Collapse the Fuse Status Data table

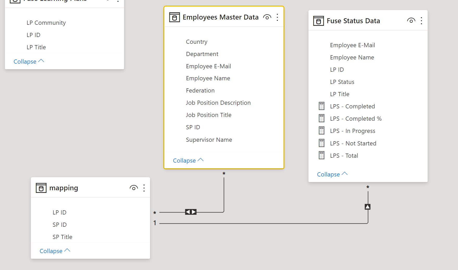pos(332,174)
